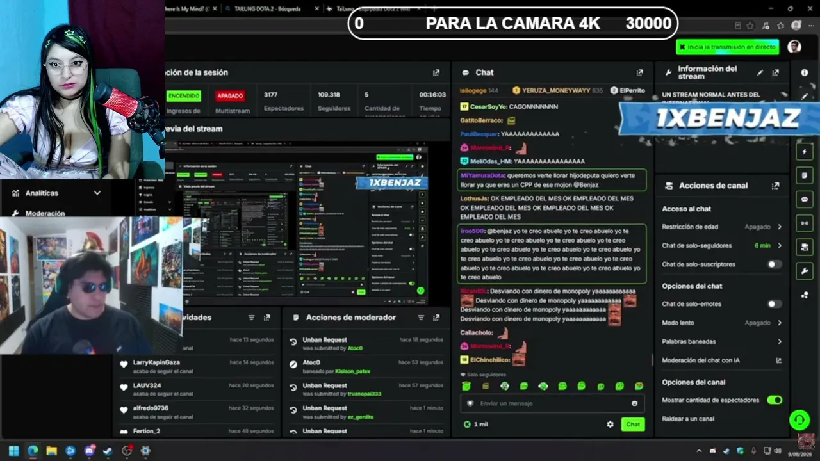Viewport: 820px width, 461px height.
Task: Pop out the activity feed panel
Action: coord(267,318)
